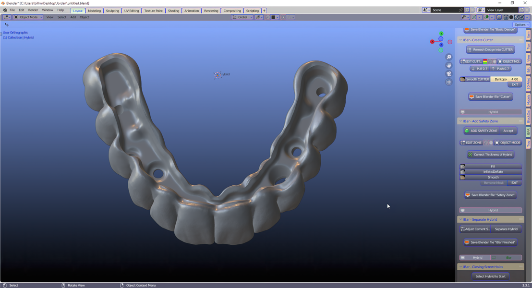
Task: Click the Separate Hybrid button
Action: [506, 229]
